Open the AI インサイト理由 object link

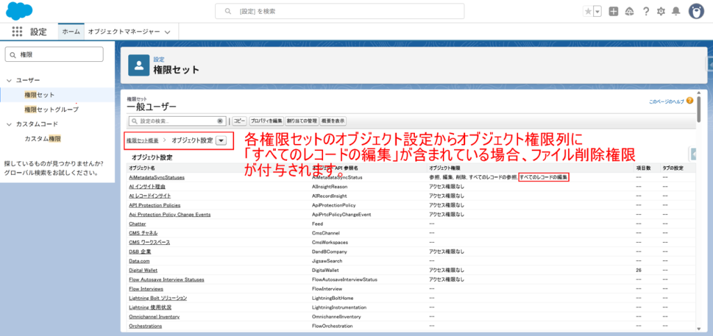coord(147,186)
